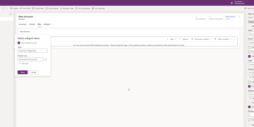Click the document loading error message

point(129,45)
